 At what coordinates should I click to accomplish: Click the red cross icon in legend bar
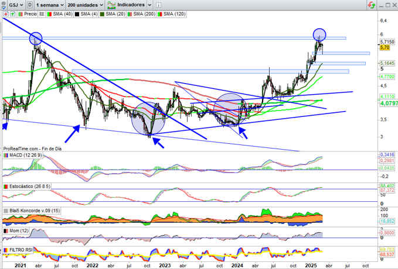coord(6,14)
